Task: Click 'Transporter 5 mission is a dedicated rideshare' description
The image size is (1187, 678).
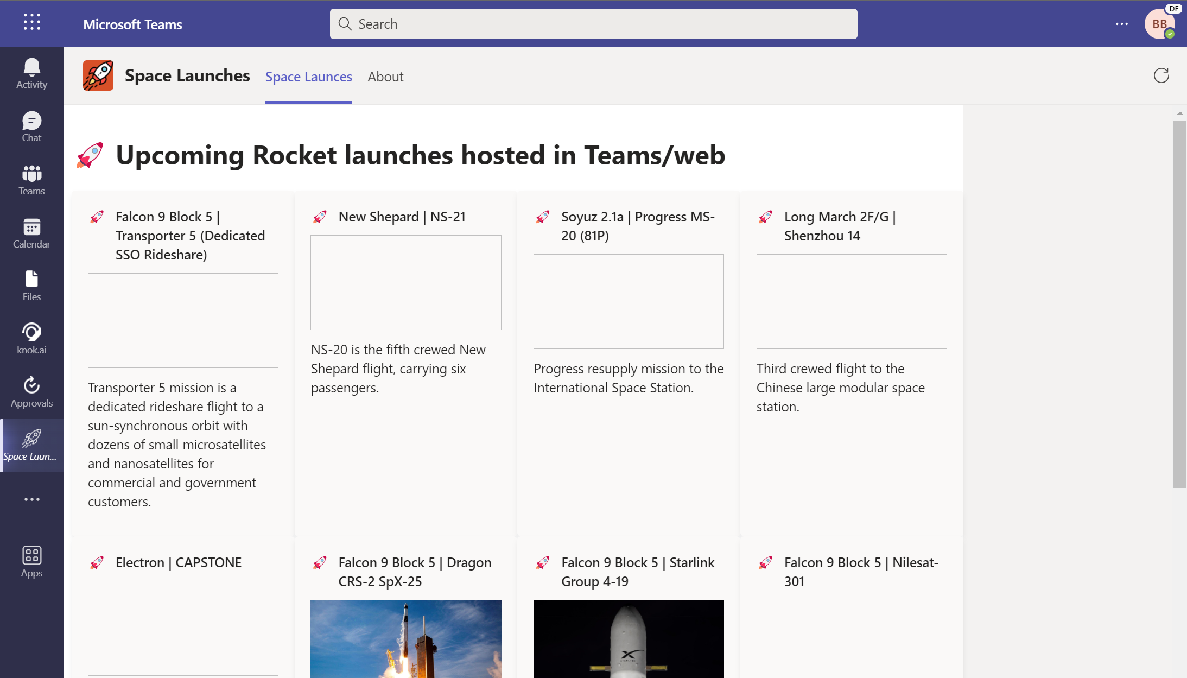Action: 177,445
